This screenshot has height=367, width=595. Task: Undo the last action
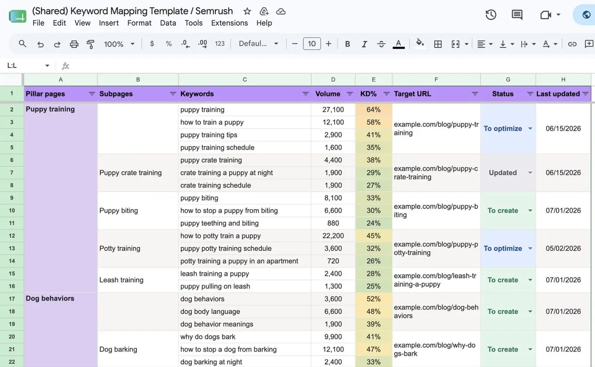pyautogui.click(x=41, y=44)
